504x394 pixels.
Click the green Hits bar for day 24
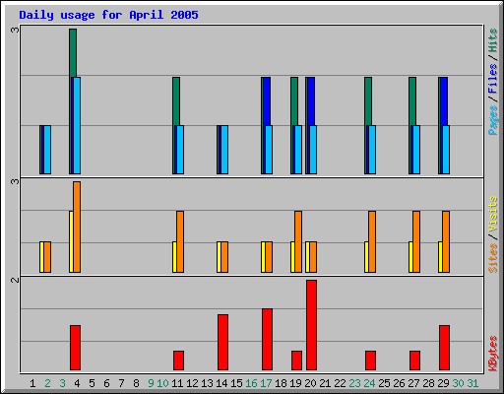(368, 101)
